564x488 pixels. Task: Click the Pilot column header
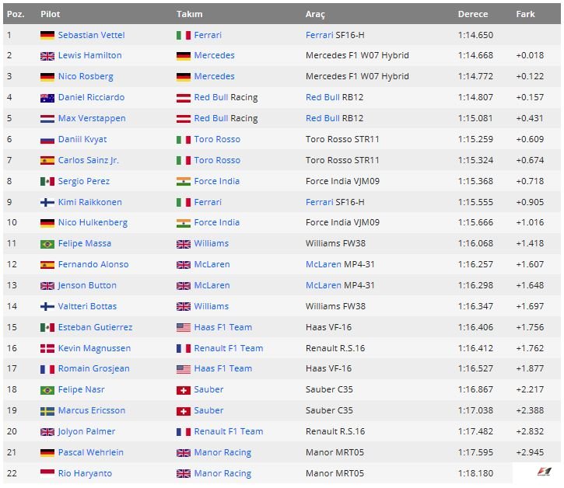point(50,14)
